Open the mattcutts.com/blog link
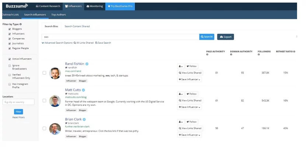 tap(76, 97)
